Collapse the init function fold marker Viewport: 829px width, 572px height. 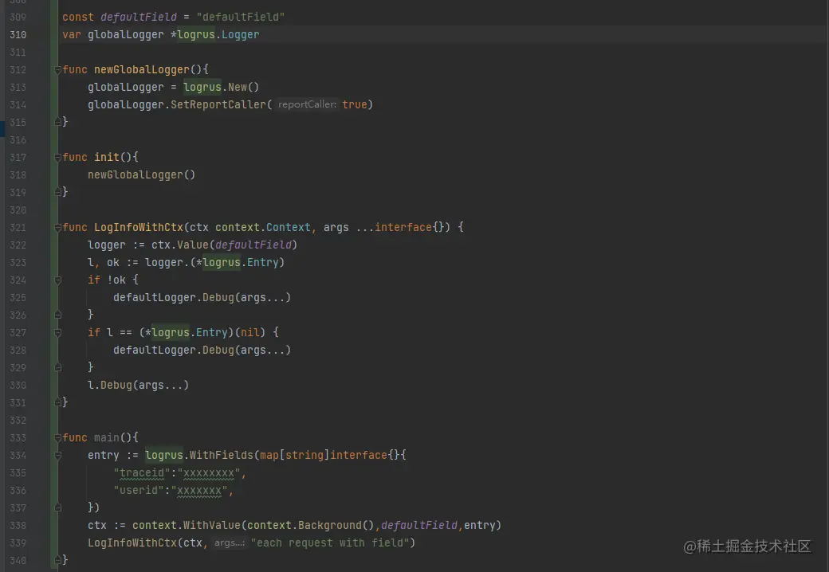pos(57,158)
